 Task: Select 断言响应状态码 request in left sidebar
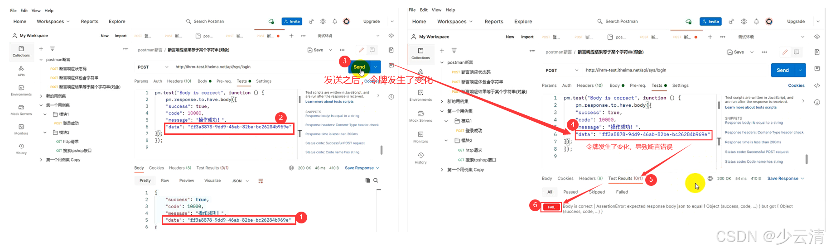73,69
